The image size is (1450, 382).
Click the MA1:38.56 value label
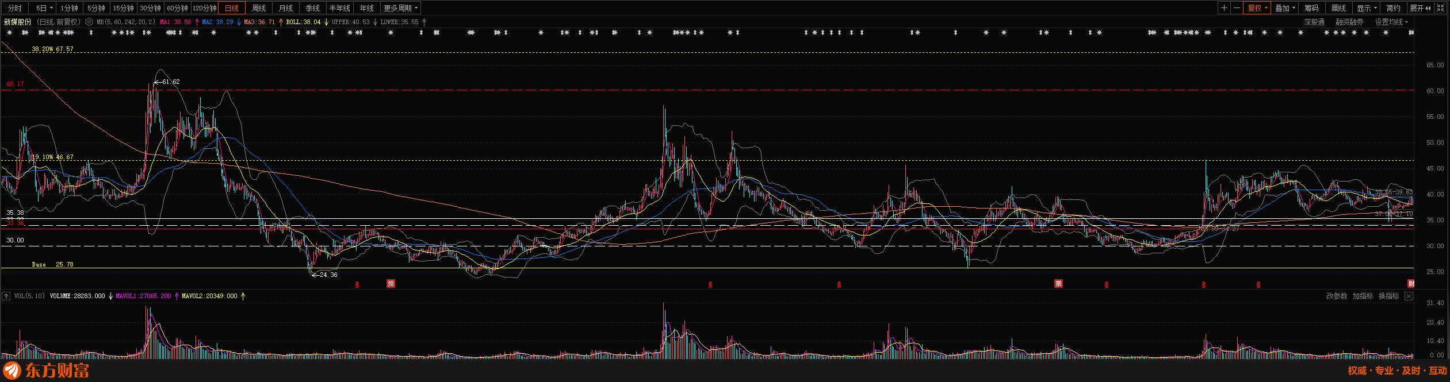(x=175, y=22)
